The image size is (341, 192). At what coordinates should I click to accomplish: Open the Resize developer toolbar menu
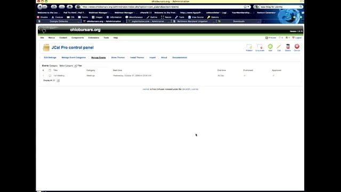pos(166,17)
